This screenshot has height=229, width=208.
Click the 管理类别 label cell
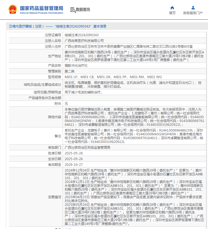coord(36,71)
